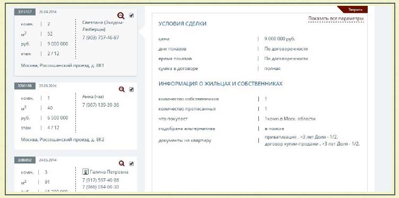The image size is (399, 198).
Task: Uncheck the checkbox on Светлана's listing card
Action: click(131, 15)
